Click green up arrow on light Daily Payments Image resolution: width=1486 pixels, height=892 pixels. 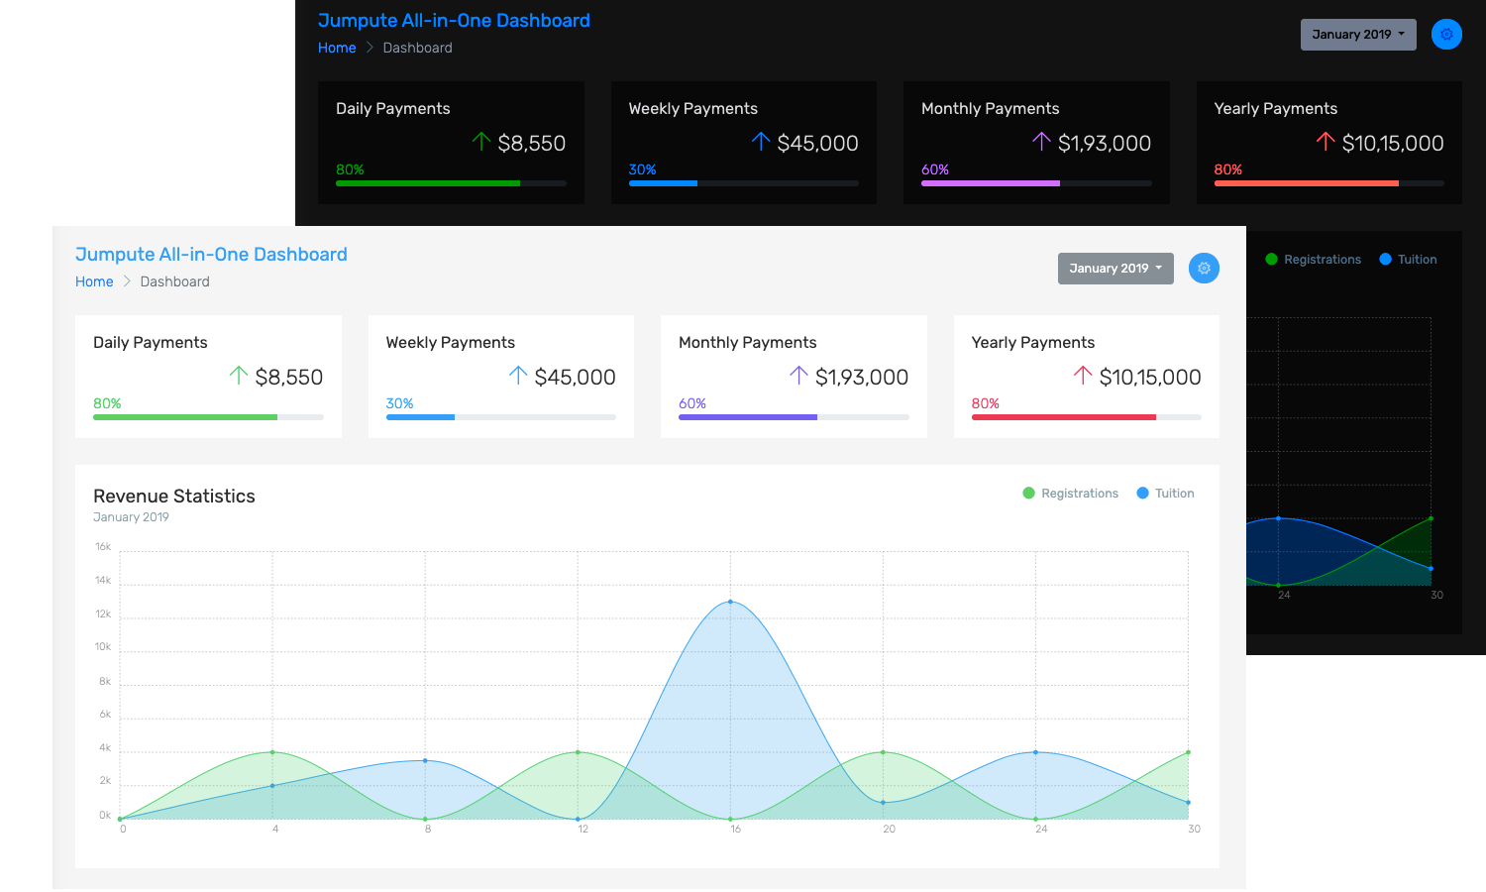point(239,376)
